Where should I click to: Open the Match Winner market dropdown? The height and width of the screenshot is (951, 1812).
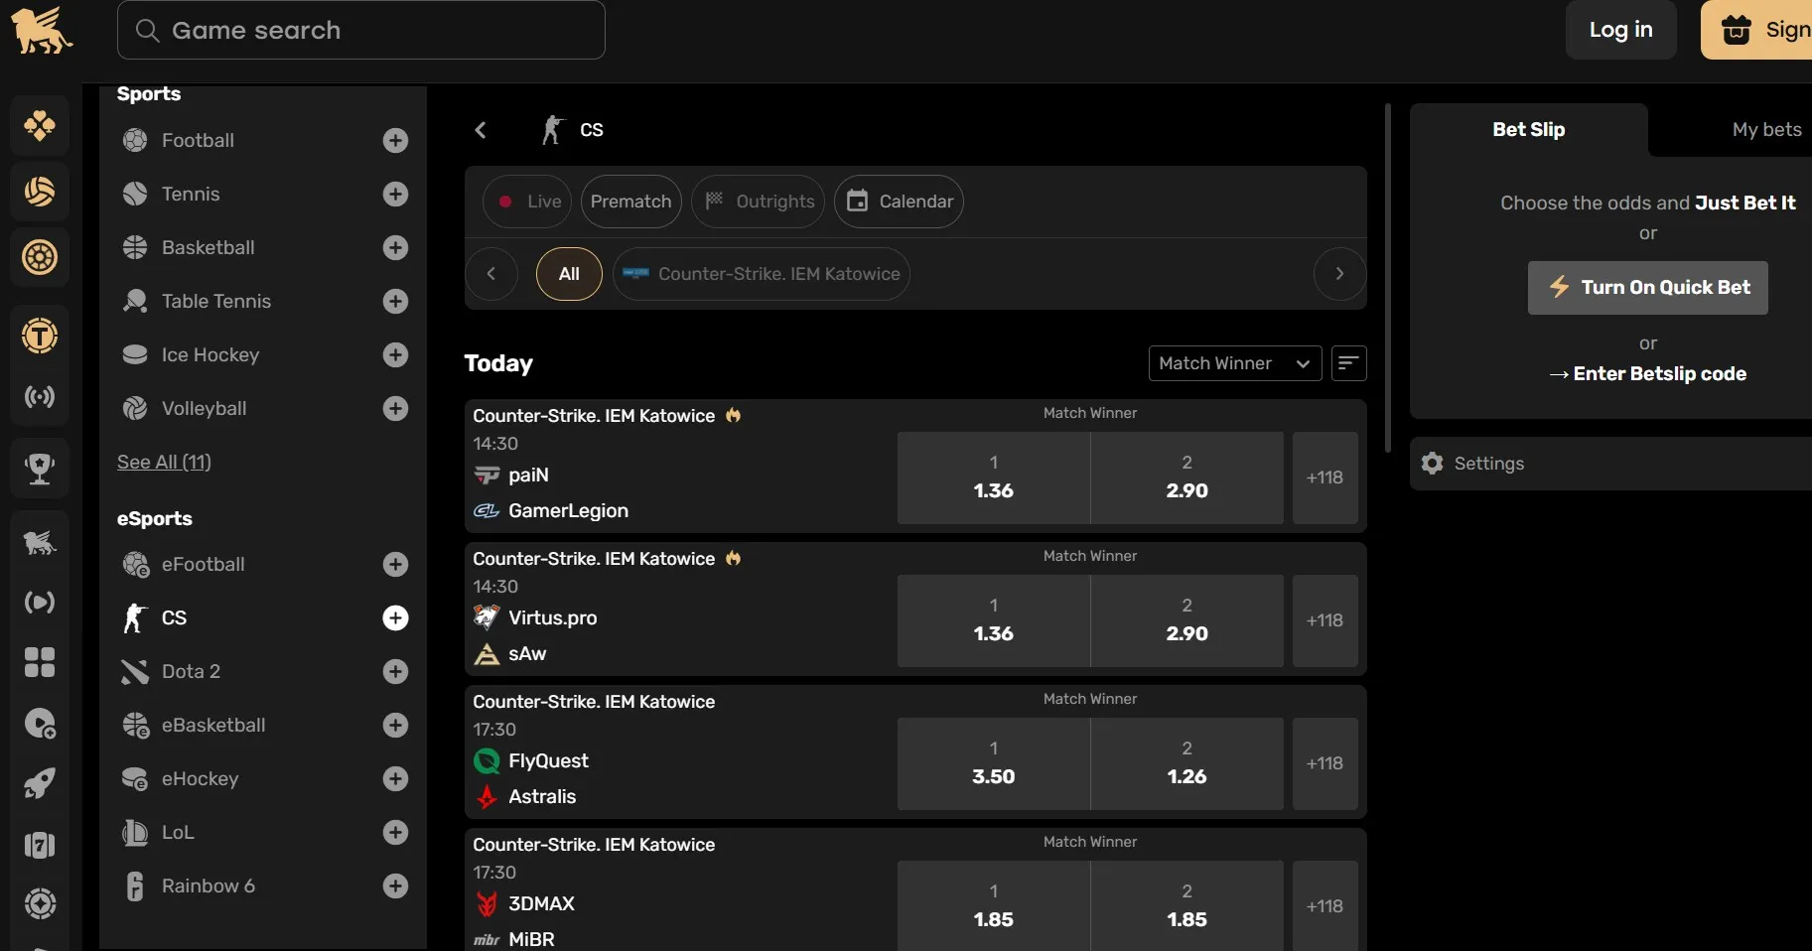[x=1234, y=363]
